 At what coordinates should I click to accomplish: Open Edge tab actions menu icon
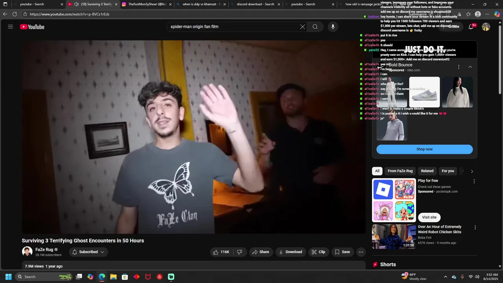(x=5, y=4)
